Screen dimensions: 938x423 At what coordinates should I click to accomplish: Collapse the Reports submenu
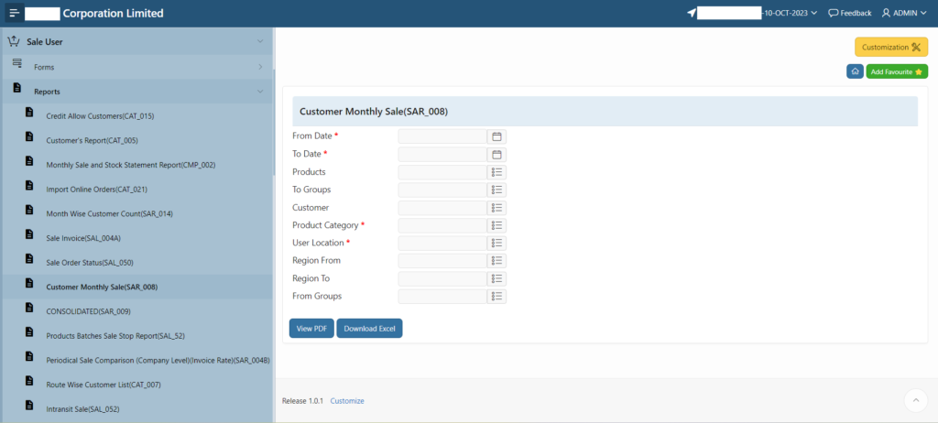(260, 92)
